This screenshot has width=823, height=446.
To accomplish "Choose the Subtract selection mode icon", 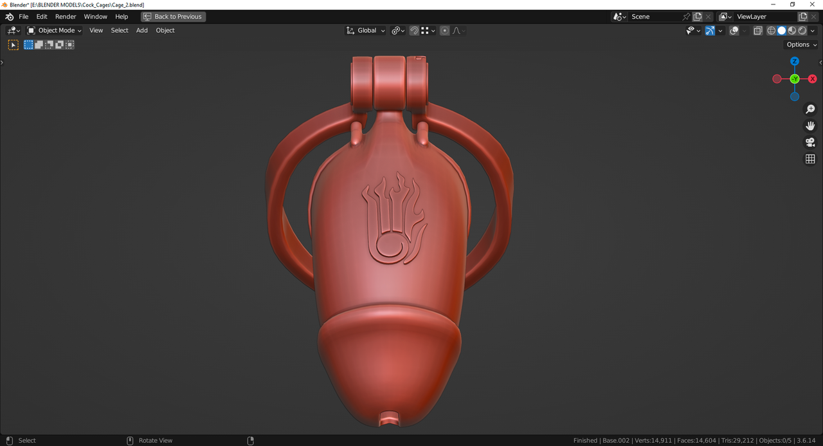I will pyautogui.click(x=49, y=44).
